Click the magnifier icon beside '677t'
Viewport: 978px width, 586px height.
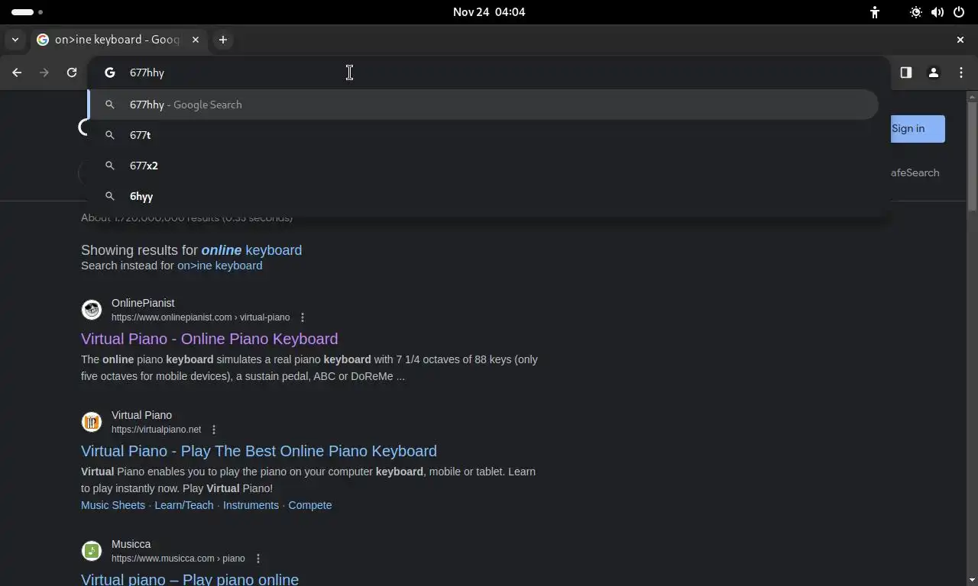[x=110, y=135]
